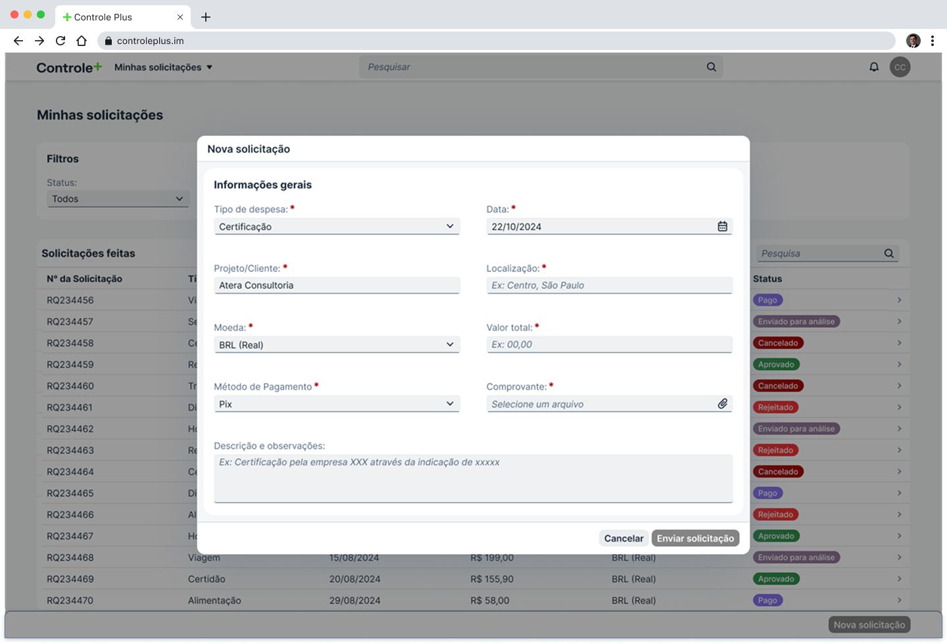Open the browser three-dot menu
Viewport: 947px width, 644px height.
933,41
